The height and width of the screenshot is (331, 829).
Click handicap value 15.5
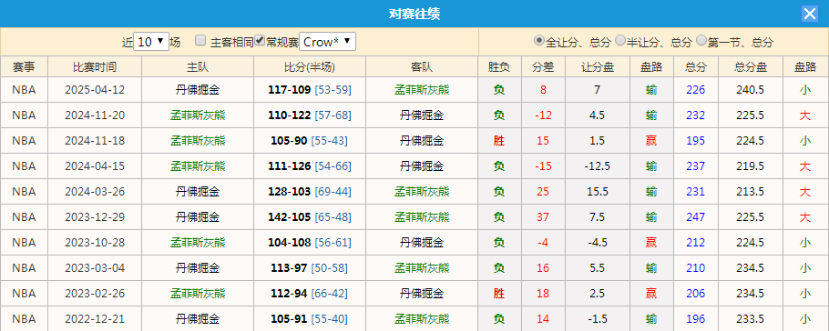point(597,191)
